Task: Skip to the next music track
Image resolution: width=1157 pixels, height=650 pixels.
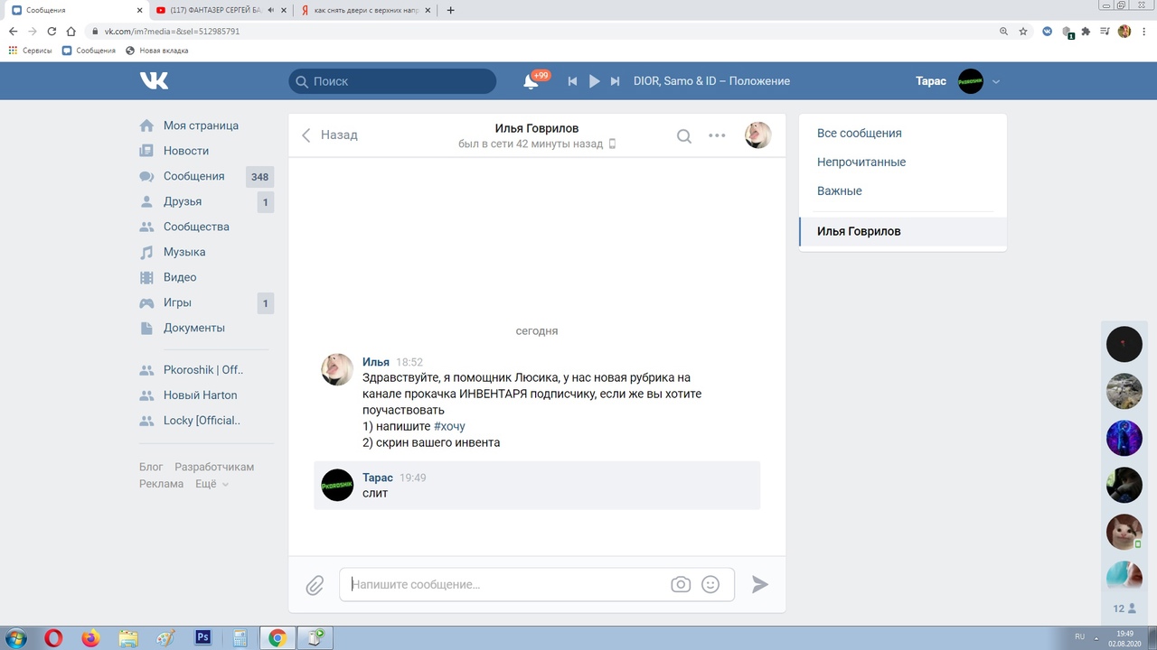Action: pyautogui.click(x=615, y=81)
